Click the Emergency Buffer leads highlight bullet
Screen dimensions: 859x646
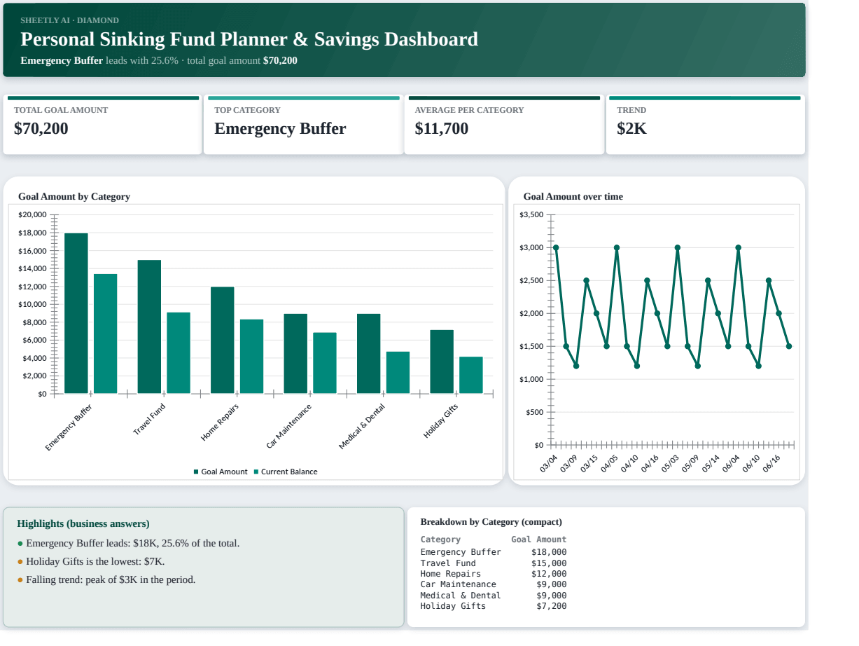point(128,543)
